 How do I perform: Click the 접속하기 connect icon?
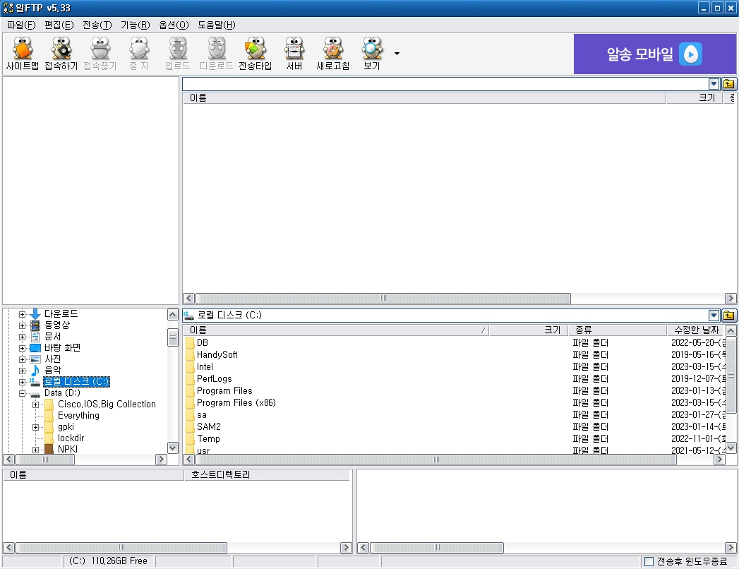pyautogui.click(x=61, y=53)
